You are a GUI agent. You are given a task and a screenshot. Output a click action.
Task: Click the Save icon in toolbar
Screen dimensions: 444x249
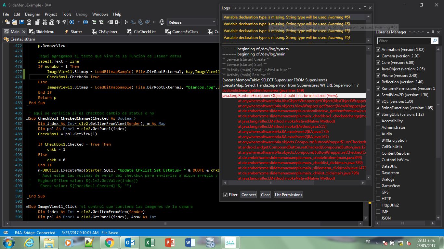[22, 22]
